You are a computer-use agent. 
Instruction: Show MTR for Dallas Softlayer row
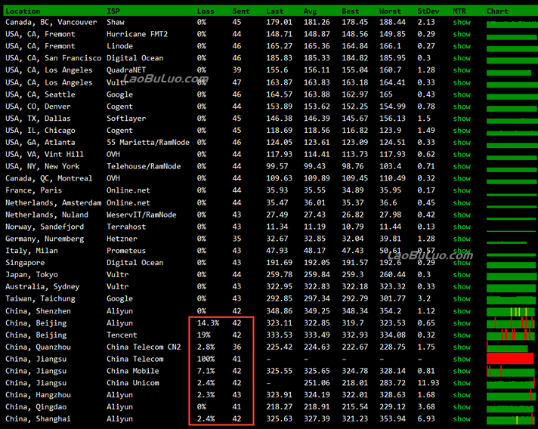point(462,119)
